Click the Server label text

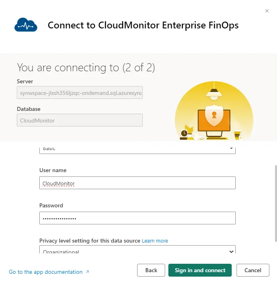(x=25, y=81)
